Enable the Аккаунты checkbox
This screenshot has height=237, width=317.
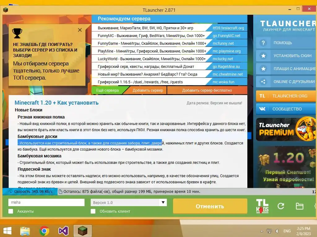pyautogui.click(x=11, y=211)
